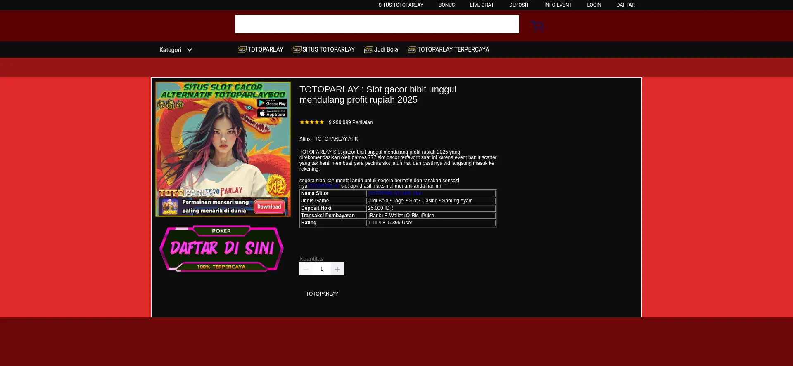
Task: Click DAFTAR in the top bar
Action: click(625, 5)
